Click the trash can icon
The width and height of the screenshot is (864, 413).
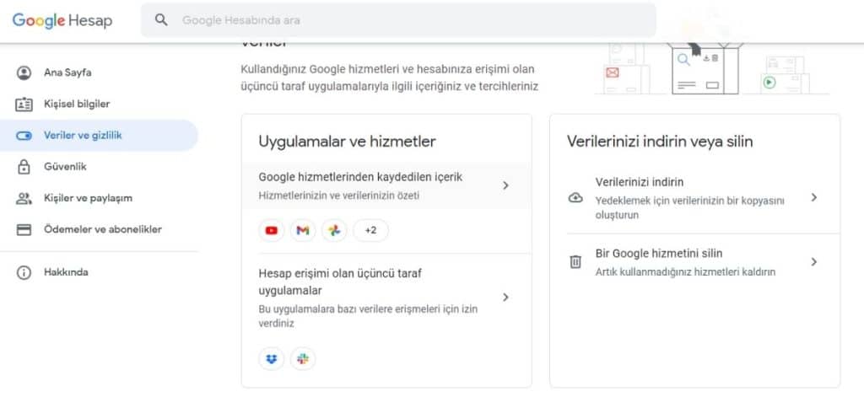pyautogui.click(x=575, y=262)
